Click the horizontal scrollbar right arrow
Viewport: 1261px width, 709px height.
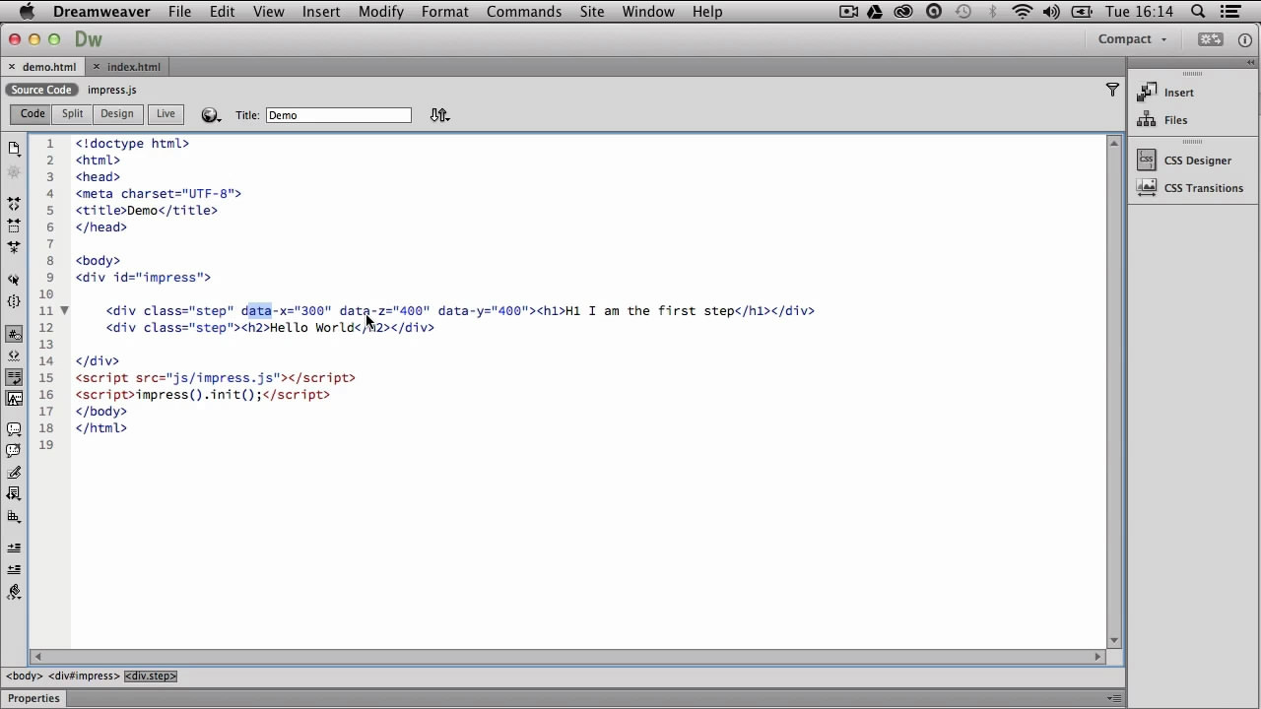coord(1098,656)
